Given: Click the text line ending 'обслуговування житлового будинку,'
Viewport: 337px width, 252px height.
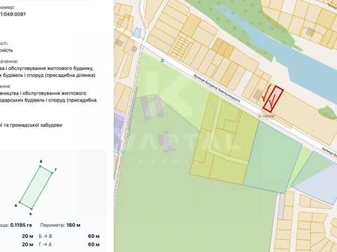Looking at the screenshot, I should pos(47,69).
